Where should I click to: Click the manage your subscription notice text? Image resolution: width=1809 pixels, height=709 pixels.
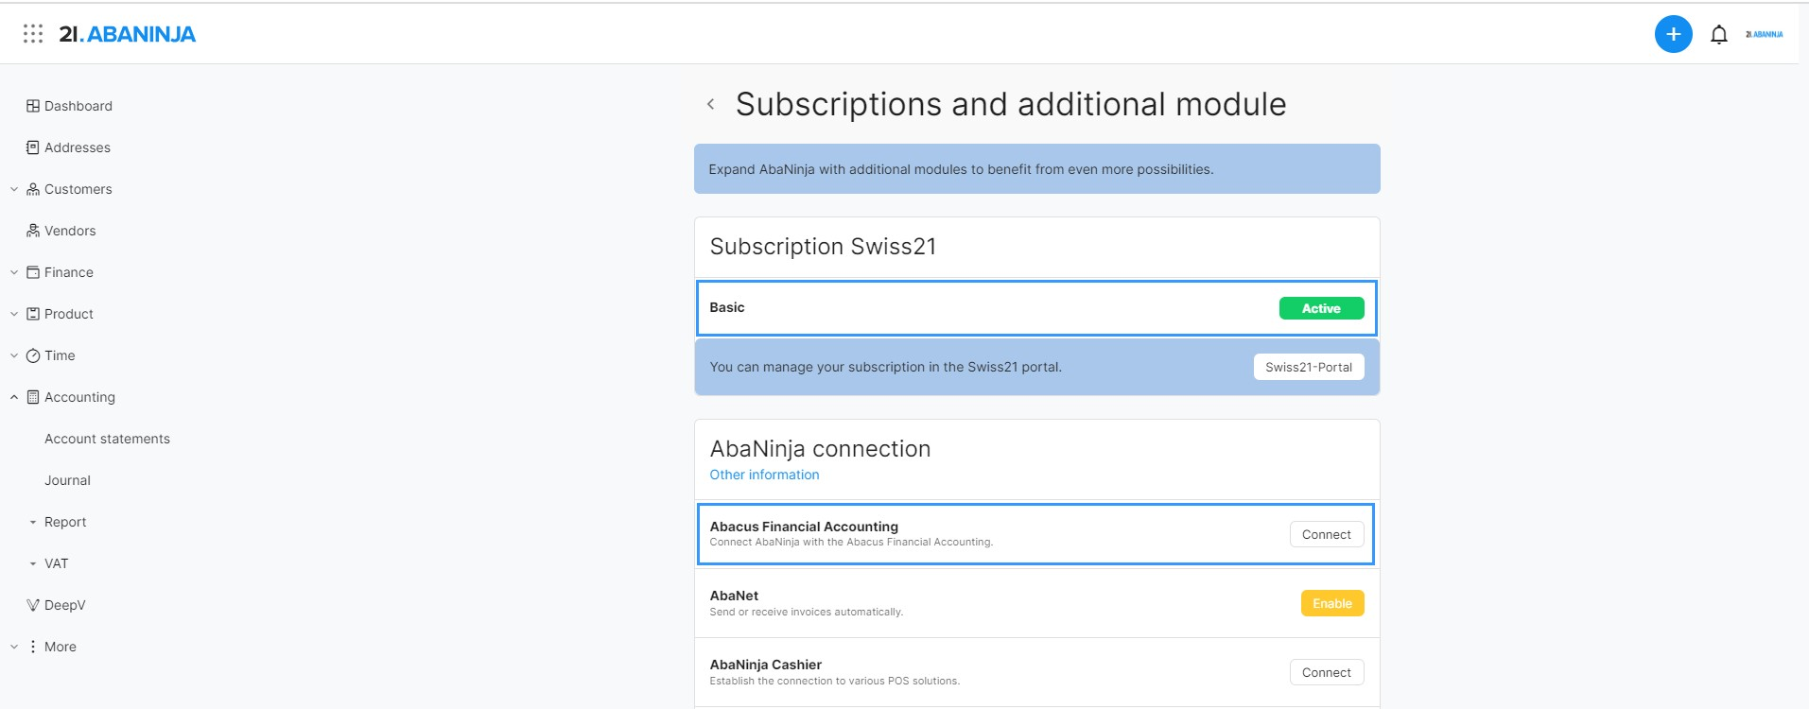(x=885, y=367)
